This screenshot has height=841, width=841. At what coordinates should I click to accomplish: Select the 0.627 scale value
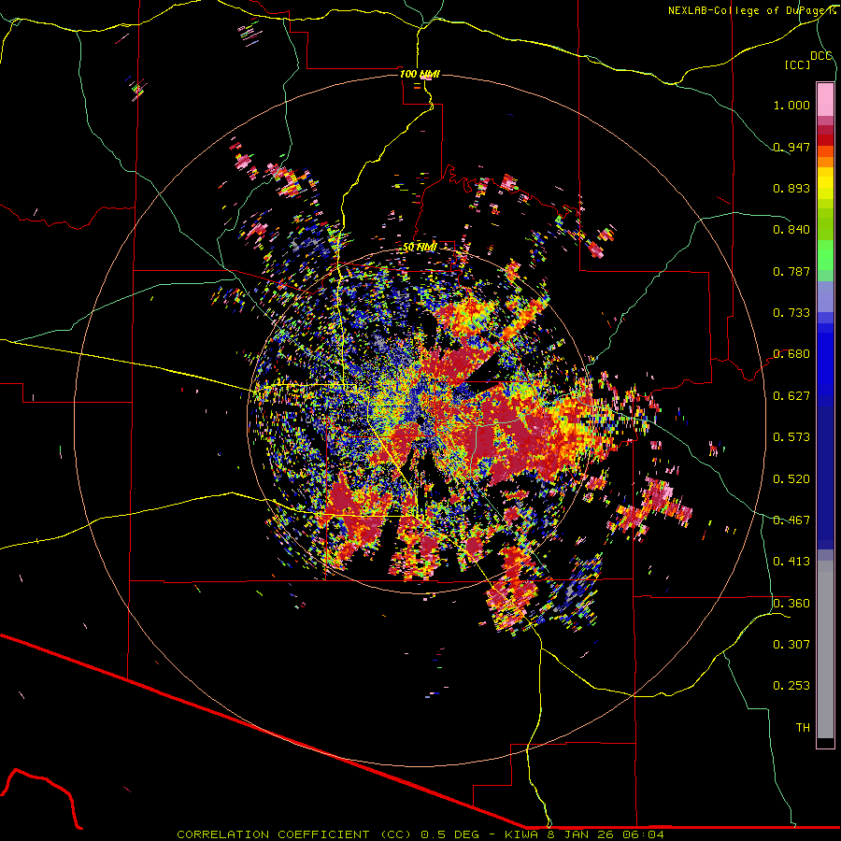pyautogui.click(x=791, y=396)
